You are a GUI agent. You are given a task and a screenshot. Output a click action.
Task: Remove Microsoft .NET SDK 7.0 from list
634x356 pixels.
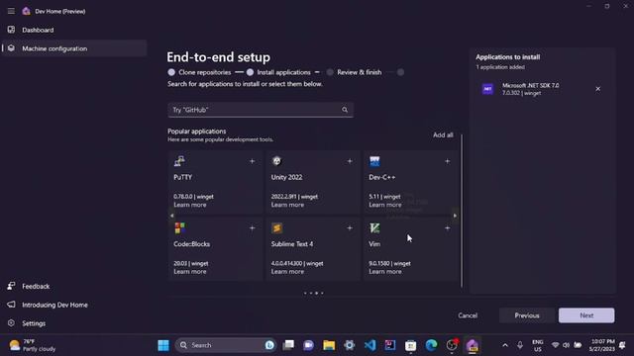597,89
